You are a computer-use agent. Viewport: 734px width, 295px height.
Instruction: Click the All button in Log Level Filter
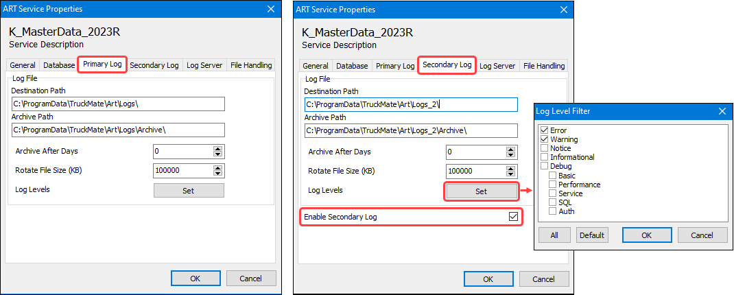(x=554, y=235)
